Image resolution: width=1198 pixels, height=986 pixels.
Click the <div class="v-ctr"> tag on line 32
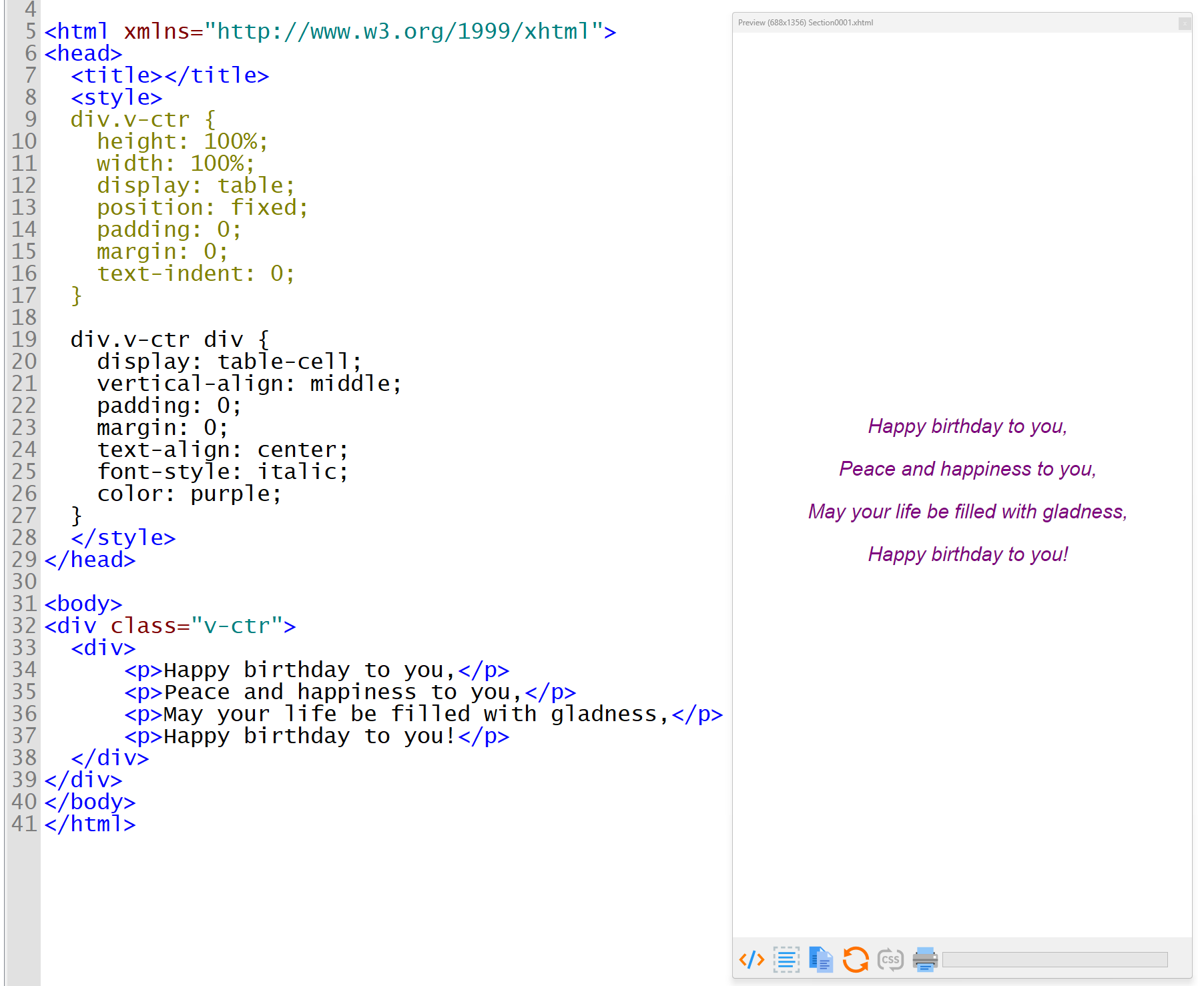pyautogui.click(x=170, y=626)
